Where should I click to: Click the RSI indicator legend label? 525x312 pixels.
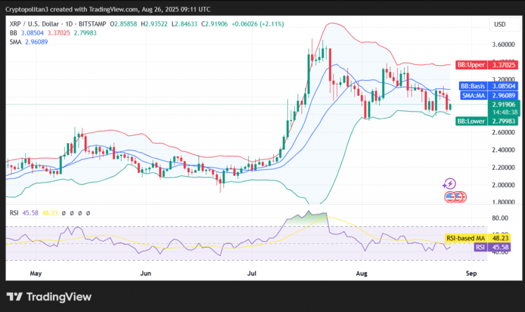pyautogui.click(x=14, y=213)
